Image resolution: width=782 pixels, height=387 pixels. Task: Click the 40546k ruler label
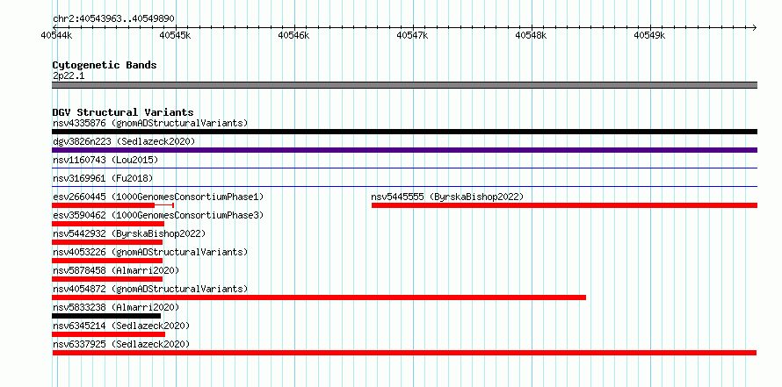point(293,35)
